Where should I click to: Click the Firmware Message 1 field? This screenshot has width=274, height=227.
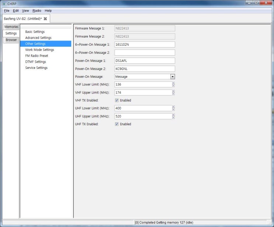click(x=145, y=28)
